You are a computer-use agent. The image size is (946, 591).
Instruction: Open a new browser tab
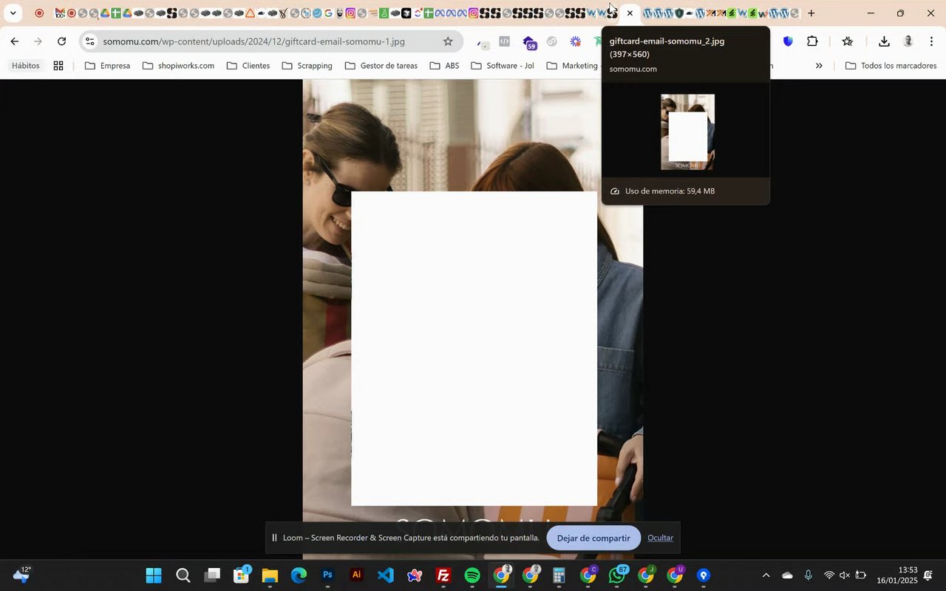[811, 13]
